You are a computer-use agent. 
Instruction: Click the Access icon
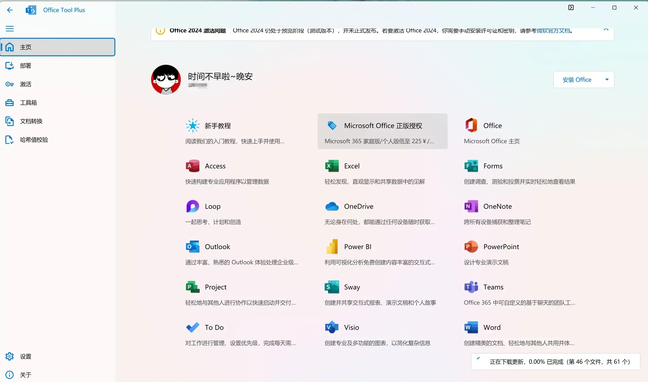(193, 166)
